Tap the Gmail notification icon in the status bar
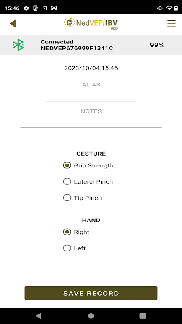 coord(54,8)
